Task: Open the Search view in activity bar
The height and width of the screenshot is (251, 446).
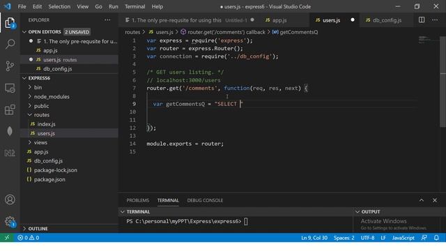Action: click(10, 44)
